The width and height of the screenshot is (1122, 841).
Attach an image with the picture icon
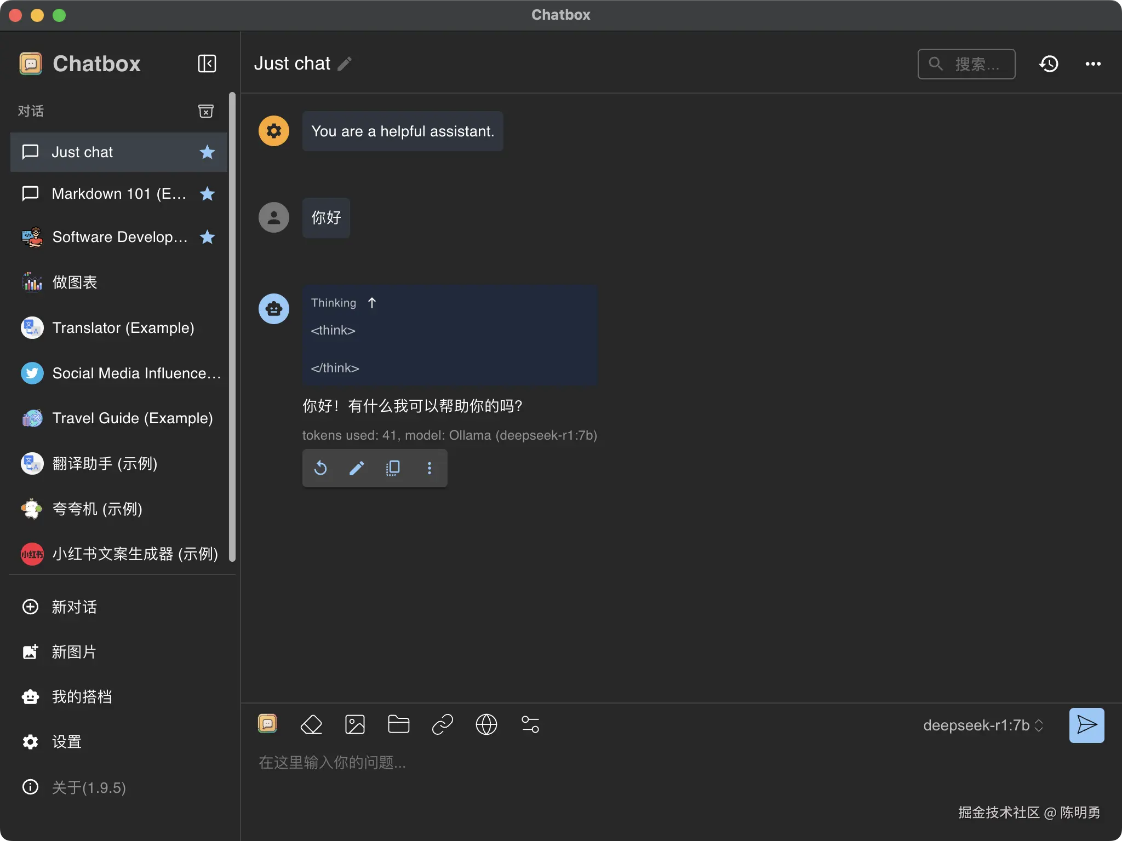click(355, 724)
